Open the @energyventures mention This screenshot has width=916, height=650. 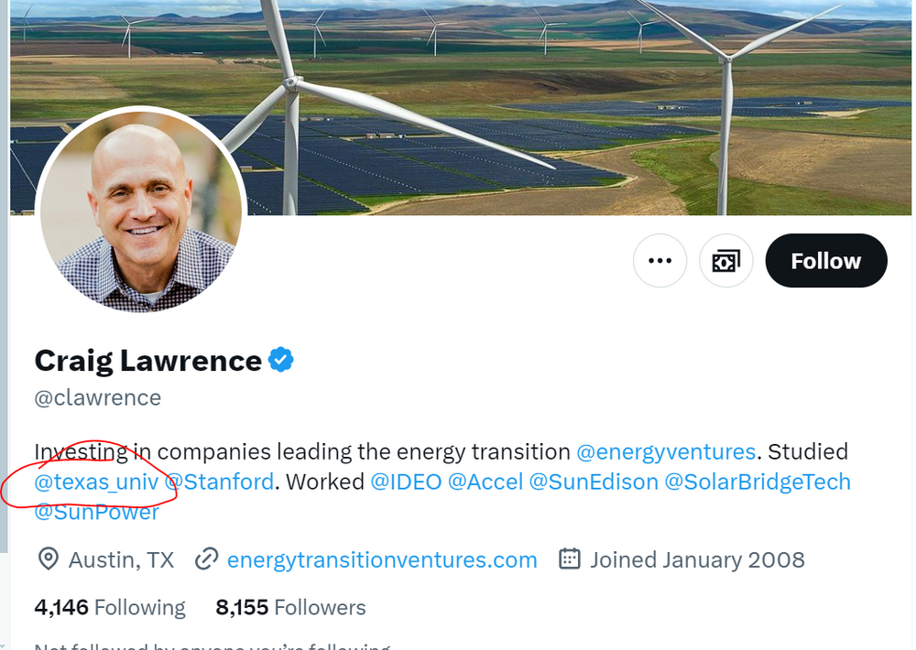666,451
